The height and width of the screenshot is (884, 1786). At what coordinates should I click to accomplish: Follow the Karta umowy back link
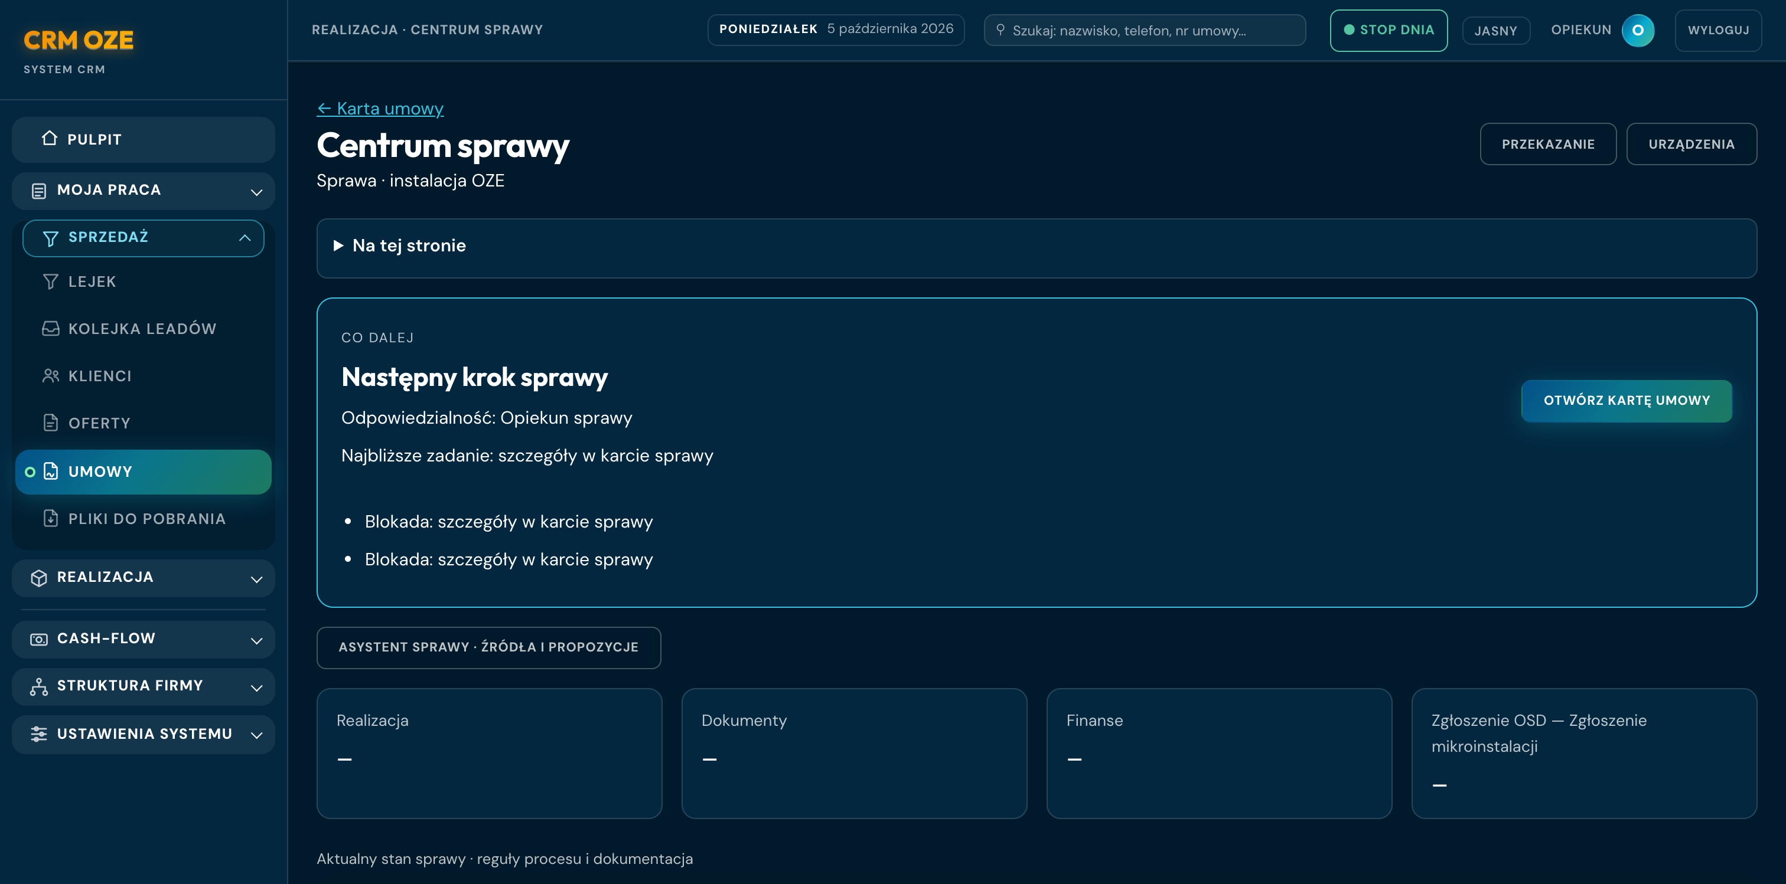point(380,109)
